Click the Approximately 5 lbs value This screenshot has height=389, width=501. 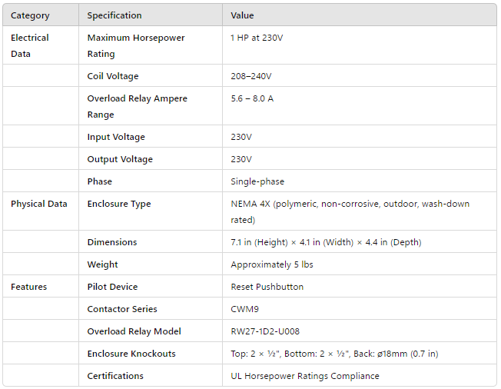point(272,264)
